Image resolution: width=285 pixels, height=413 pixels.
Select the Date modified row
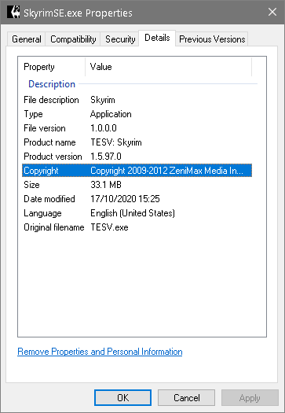(137, 199)
